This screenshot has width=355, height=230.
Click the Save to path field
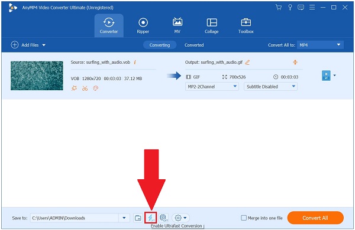[75, 218]
